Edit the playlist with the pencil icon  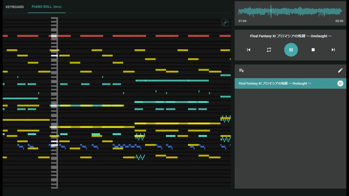tap(340, 70)
